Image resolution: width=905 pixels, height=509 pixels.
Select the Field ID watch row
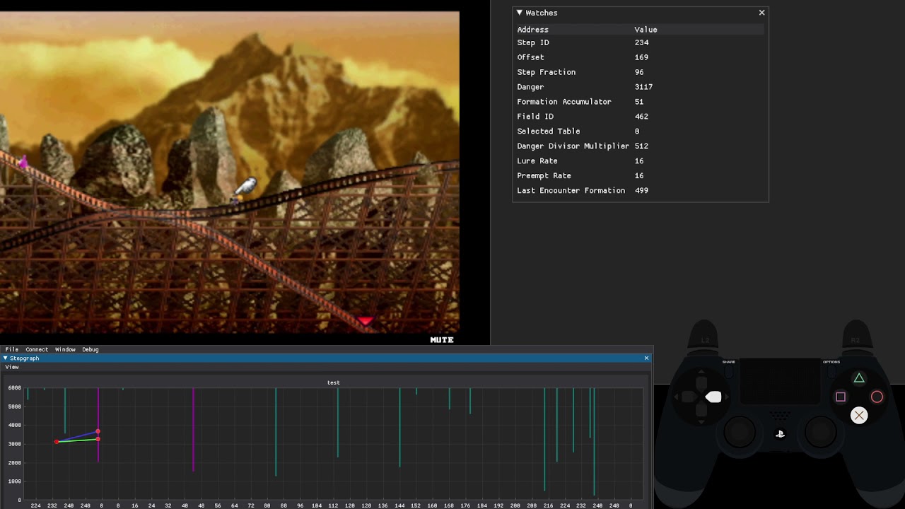pos(640,117)
